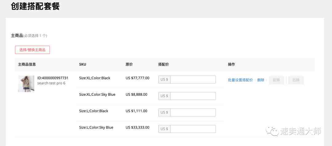The width and height of the screenshot is (332, 146).
Task: Click the 创建搭配套餐 page title
Action: tap(35, 6)
